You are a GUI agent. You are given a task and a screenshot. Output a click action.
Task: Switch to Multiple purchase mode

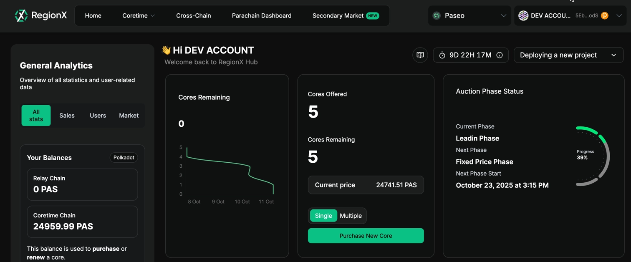(x=351, y=216)
